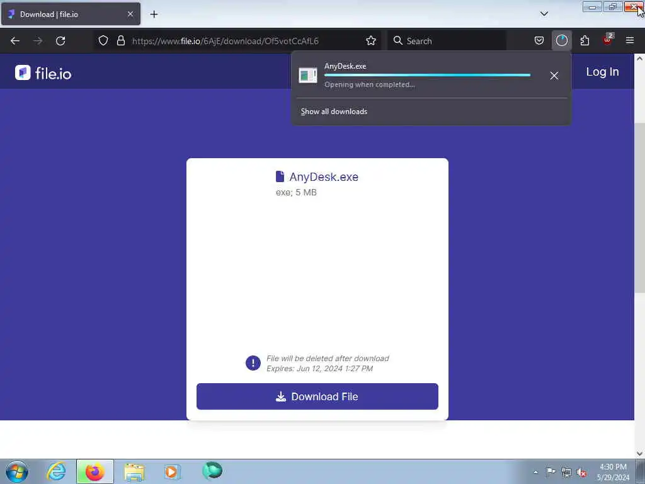This screenshot has height=484, width=645.
Task: Click the file.io logo in the header
Action: 43,73
